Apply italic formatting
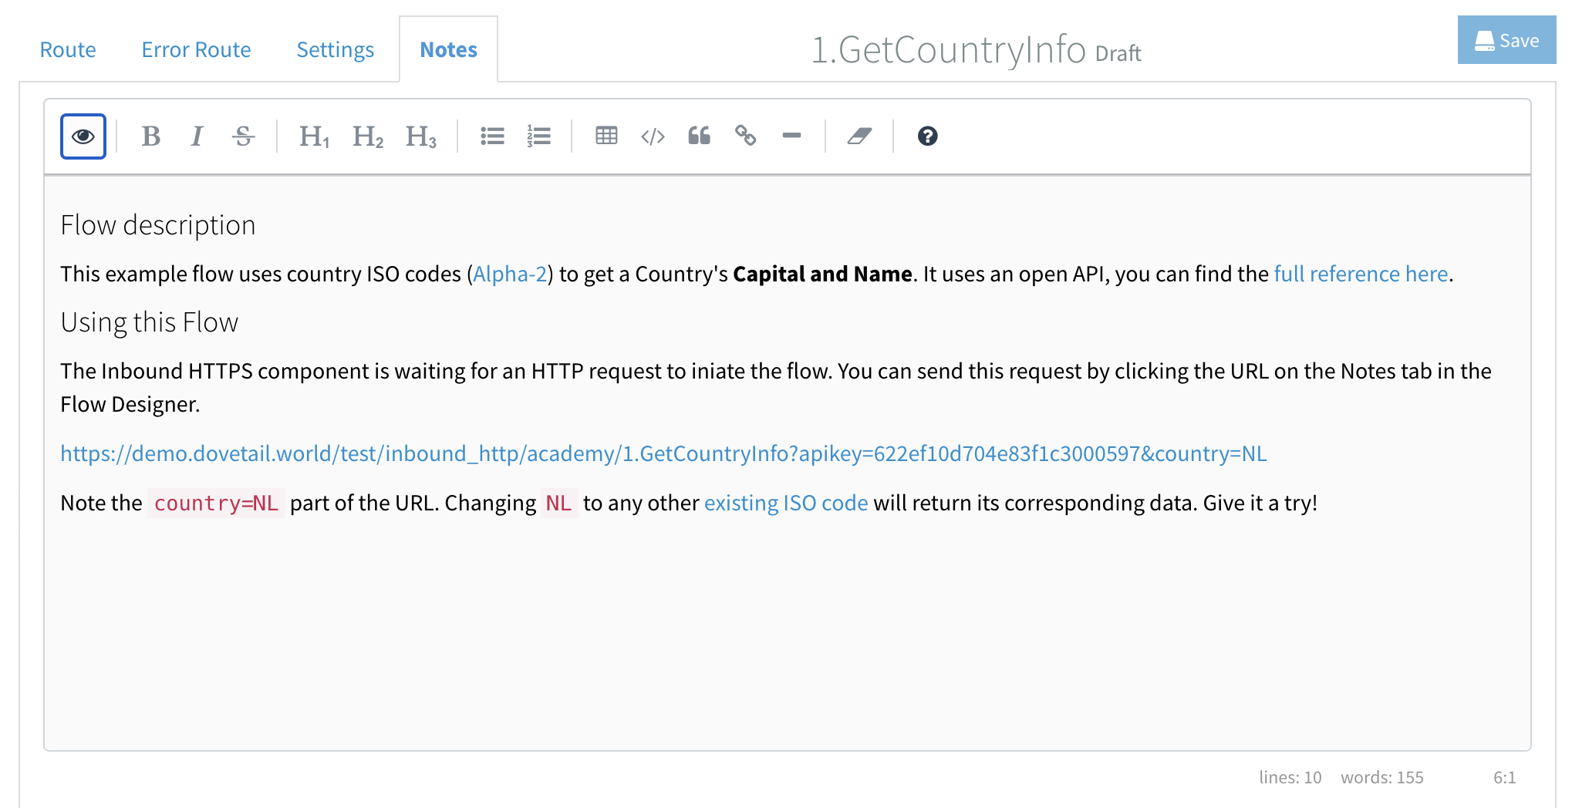1572x808 pixels. 197,136
